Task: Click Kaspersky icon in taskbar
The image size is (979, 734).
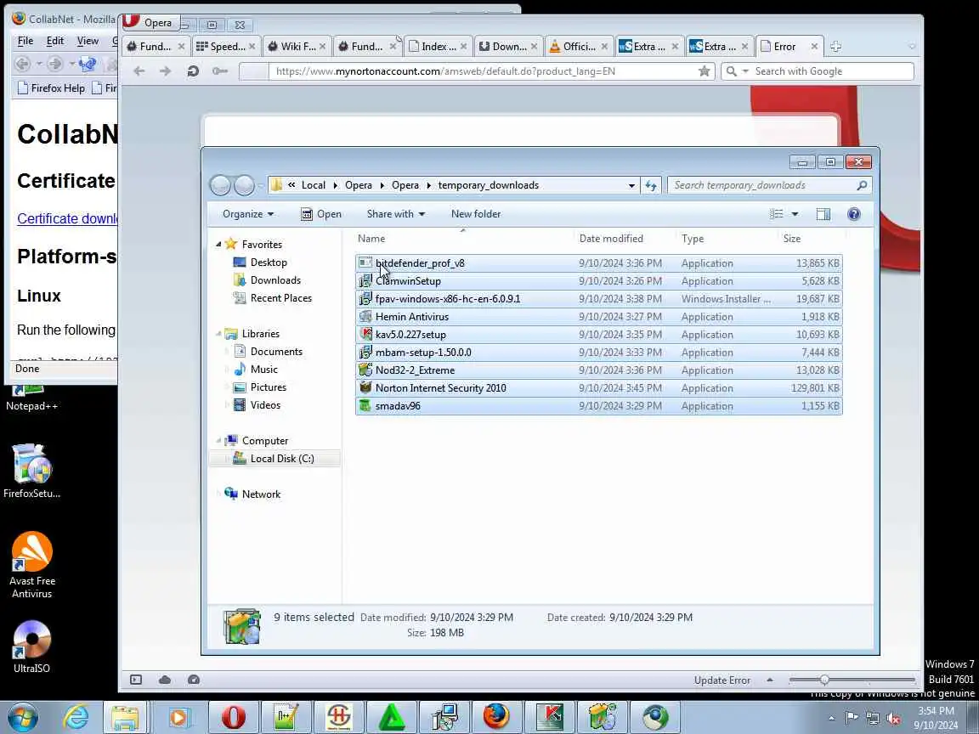Action: 550,717
